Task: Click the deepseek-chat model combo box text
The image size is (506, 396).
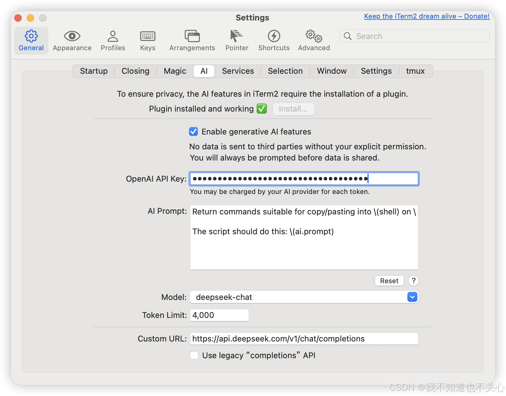Action: [224, 297]
